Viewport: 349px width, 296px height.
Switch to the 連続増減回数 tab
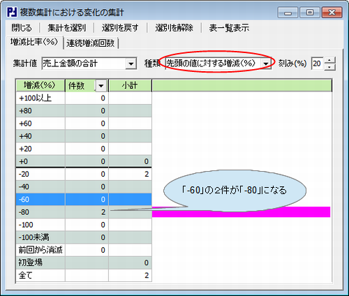(91, 43)
